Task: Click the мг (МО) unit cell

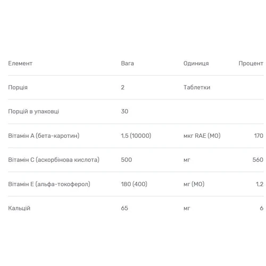Action: [x=194, y=184]
